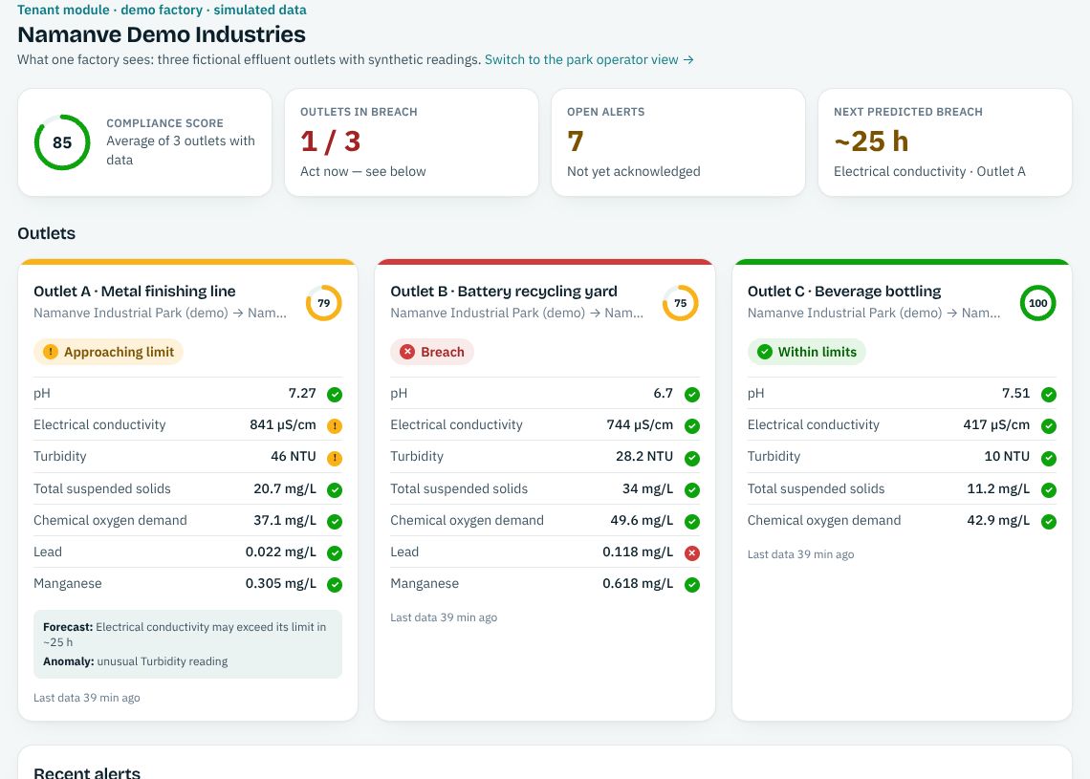Select the Outlets in breach card
Screen dimensions: 1090x779
411,142
